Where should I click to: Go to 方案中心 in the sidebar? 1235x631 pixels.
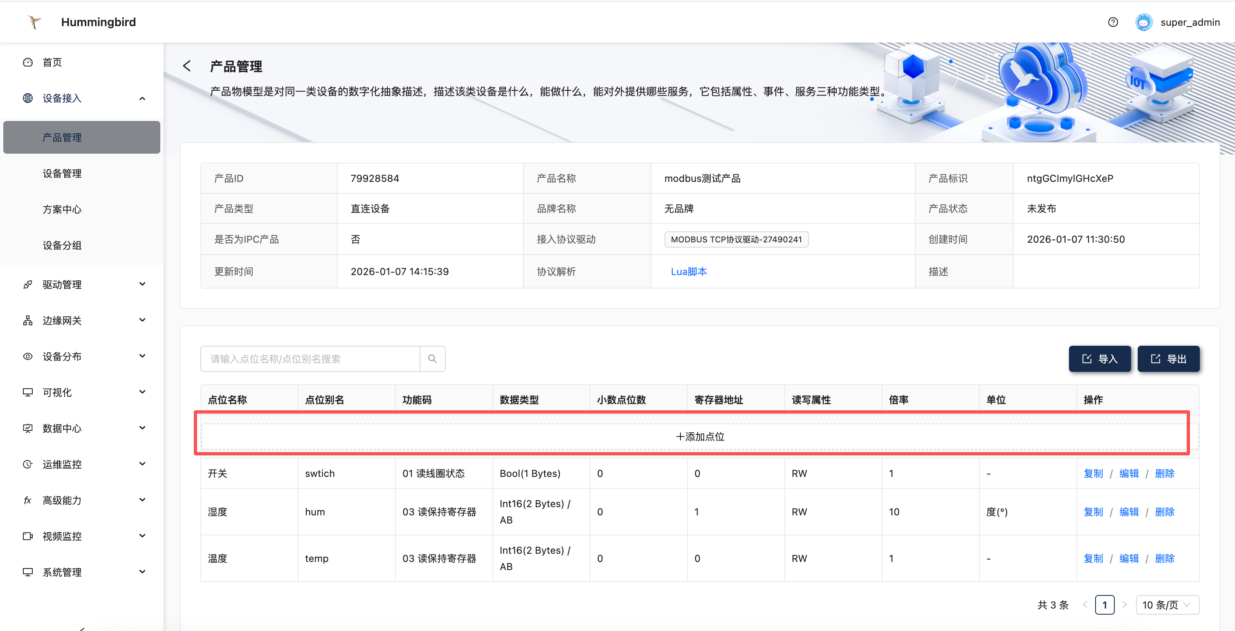(62, 209)
